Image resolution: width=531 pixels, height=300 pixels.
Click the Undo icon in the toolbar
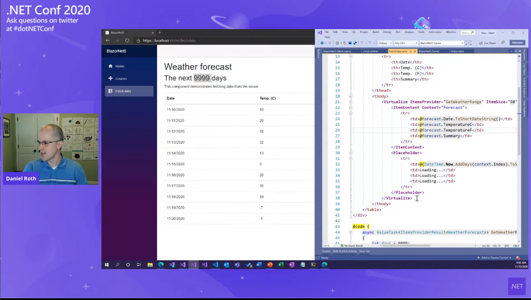362,43
